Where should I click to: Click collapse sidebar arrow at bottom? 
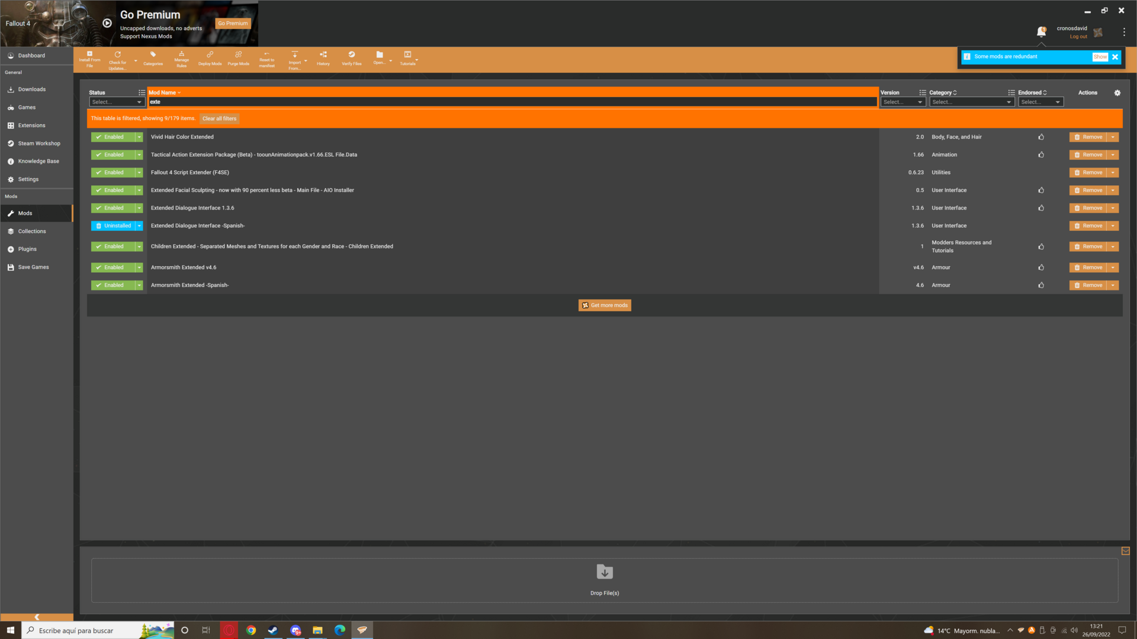(x=37, y=617)
